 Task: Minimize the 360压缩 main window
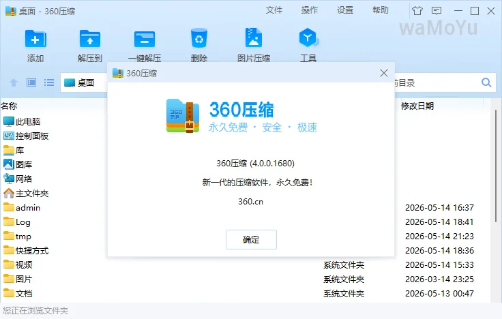[x=458, y=10]
